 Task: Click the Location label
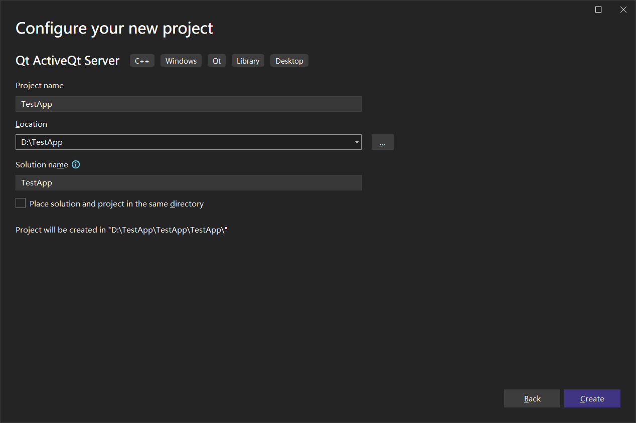click(31, 124)
